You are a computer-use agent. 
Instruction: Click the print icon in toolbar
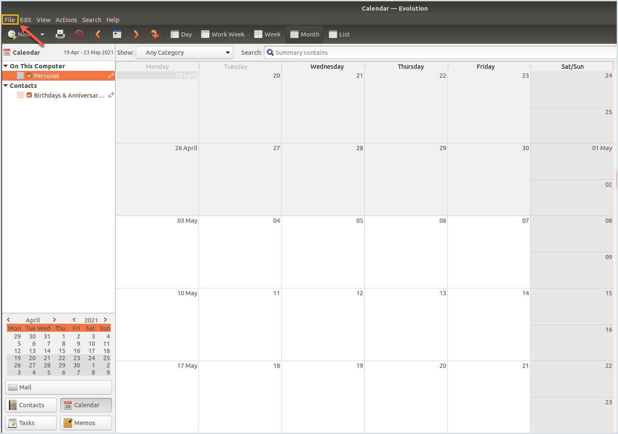pos(60,34)
